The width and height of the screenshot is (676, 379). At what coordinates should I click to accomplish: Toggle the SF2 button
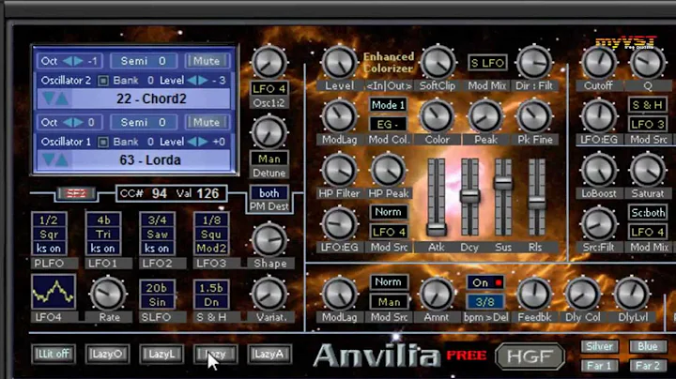click(76, 194)
